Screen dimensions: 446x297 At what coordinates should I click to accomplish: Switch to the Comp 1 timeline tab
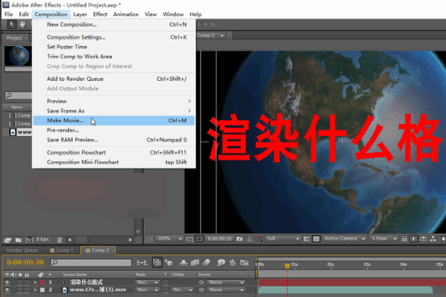64,250
